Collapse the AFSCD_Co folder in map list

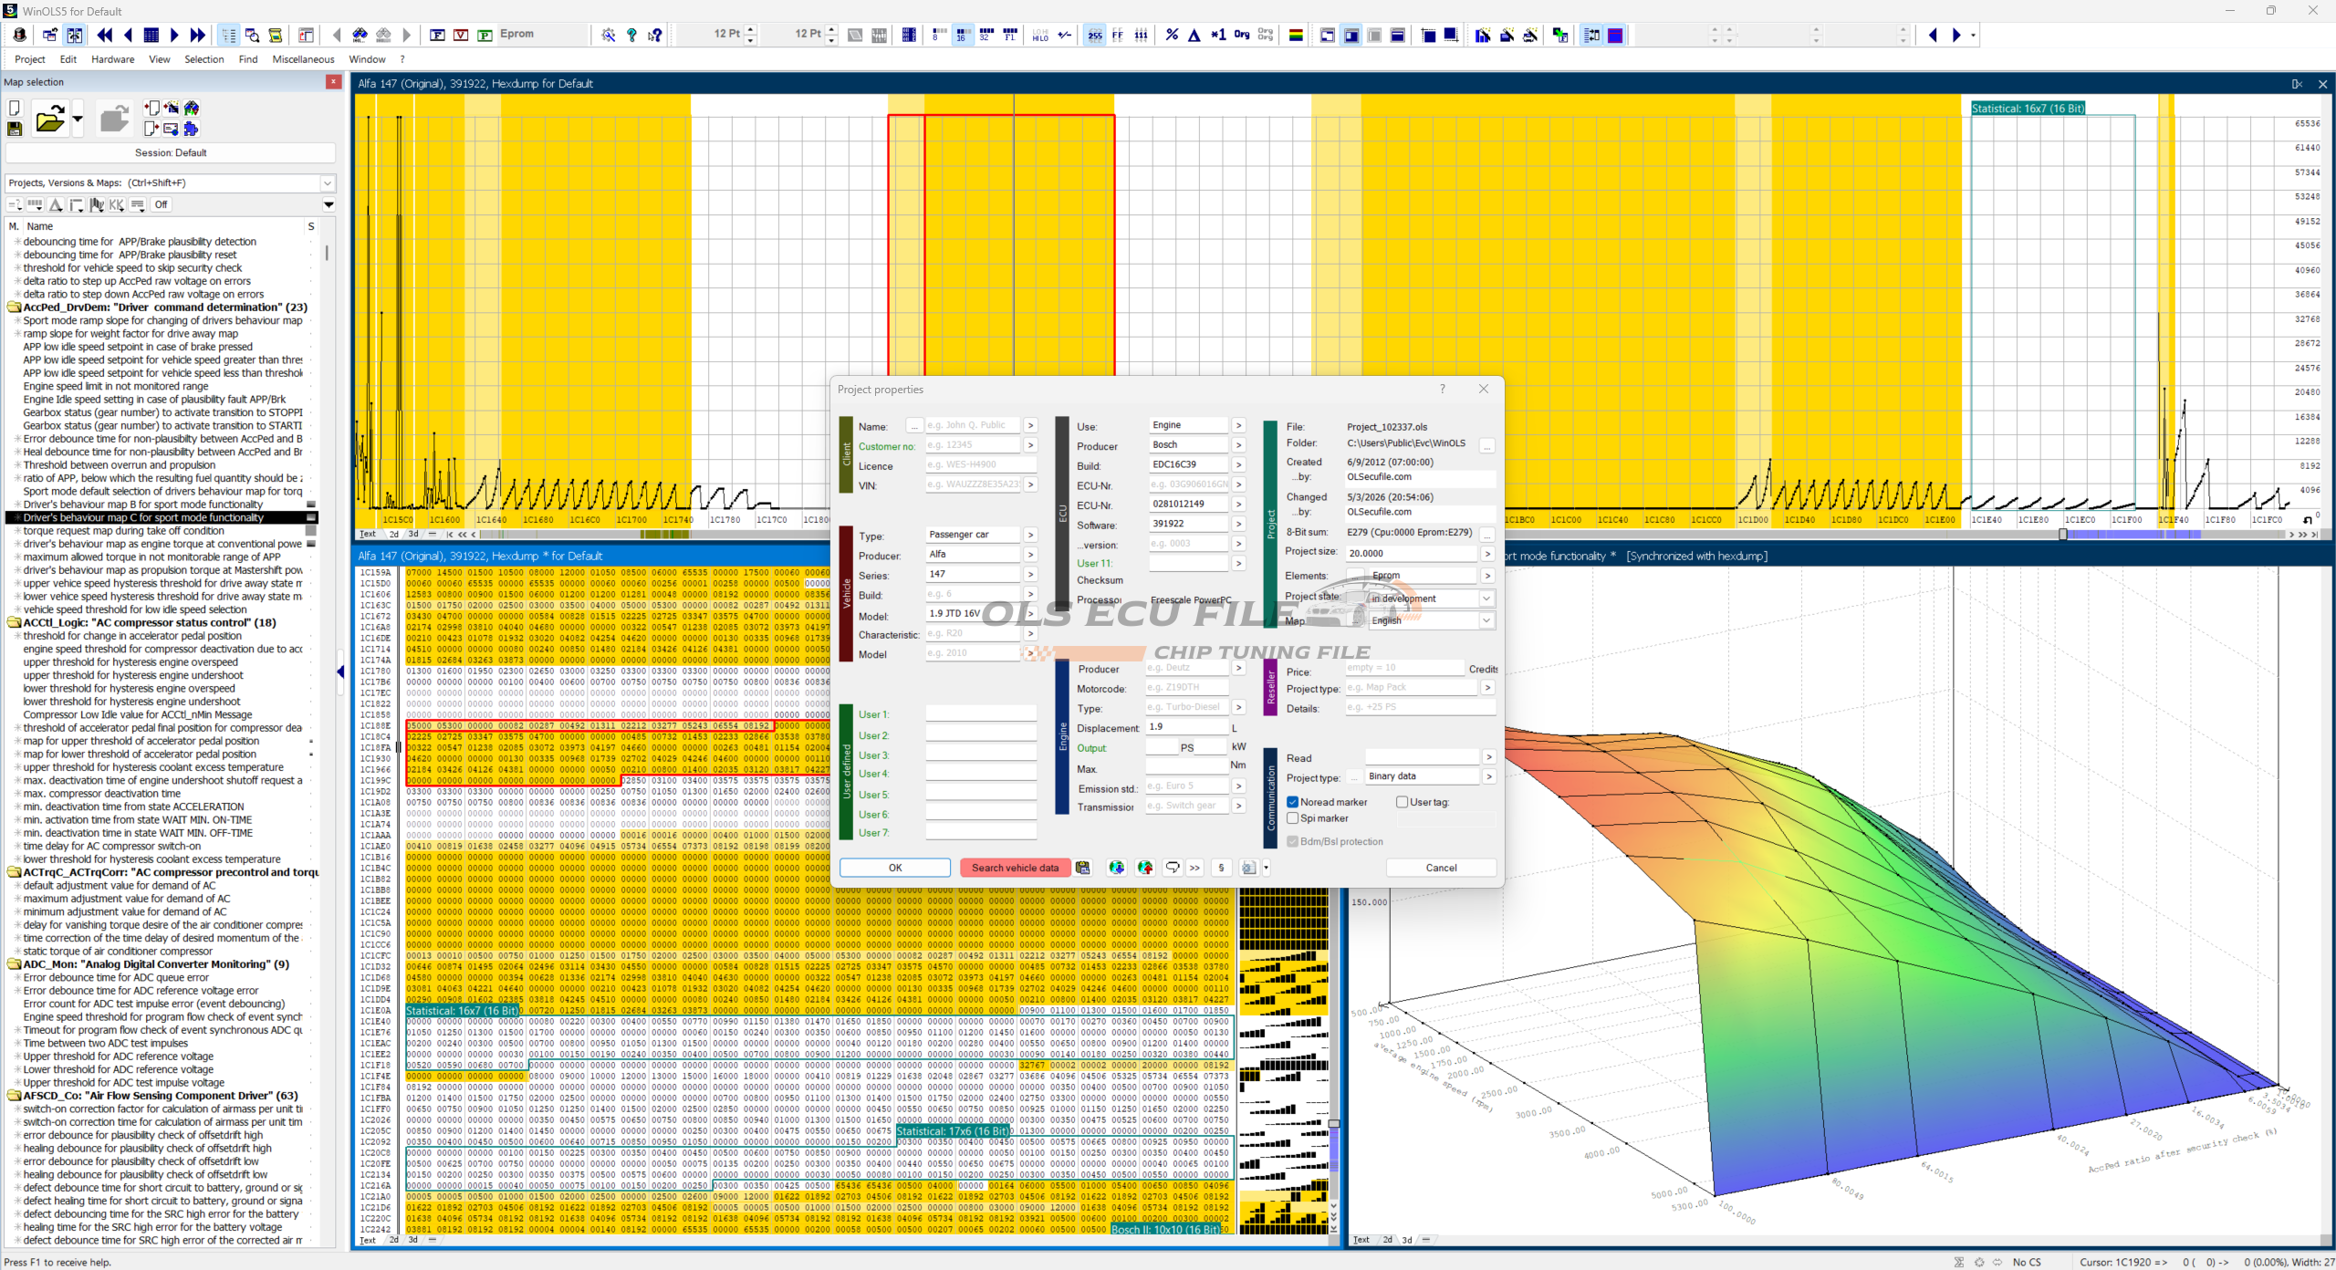(x=15, y=1096)
